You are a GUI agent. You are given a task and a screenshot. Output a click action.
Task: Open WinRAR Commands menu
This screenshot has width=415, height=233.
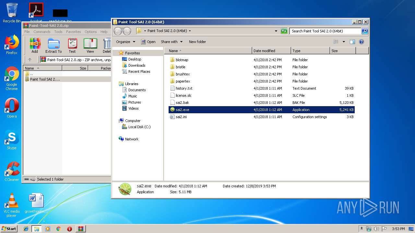click(42, 32)
